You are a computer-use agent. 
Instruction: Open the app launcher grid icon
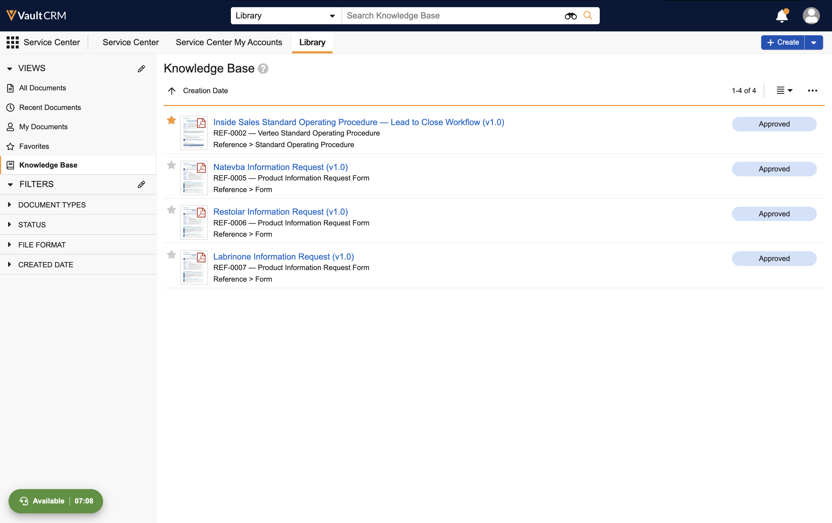coord(12,42)
